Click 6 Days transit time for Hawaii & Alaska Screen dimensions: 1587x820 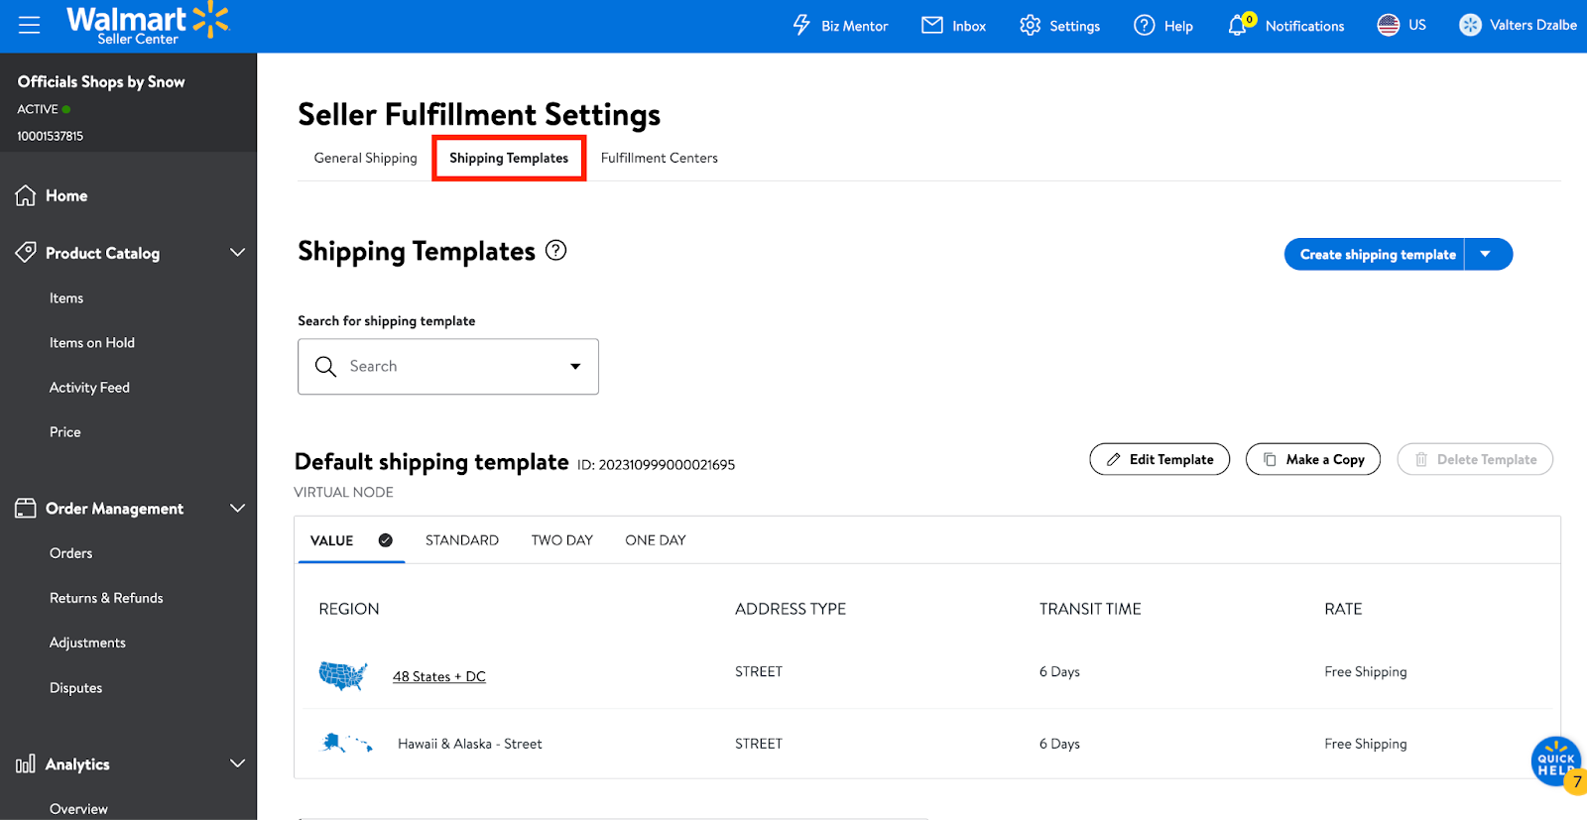(x=1059, y=744)
